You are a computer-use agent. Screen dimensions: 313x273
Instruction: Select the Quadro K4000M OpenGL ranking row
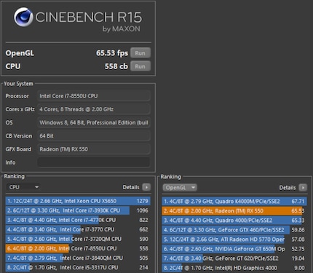click(x=234, y=202)
